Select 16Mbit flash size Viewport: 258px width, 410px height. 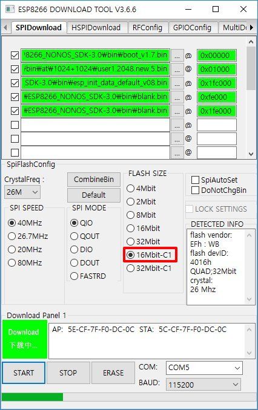(x=144, y=229)
